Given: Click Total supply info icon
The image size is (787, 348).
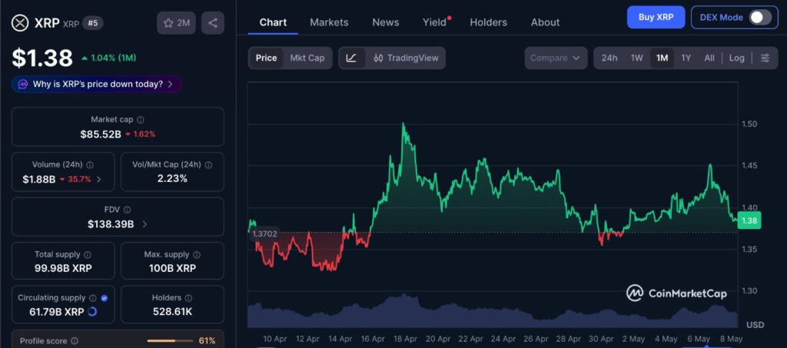Looking at the screenshot, I should (x=88, y=255).
